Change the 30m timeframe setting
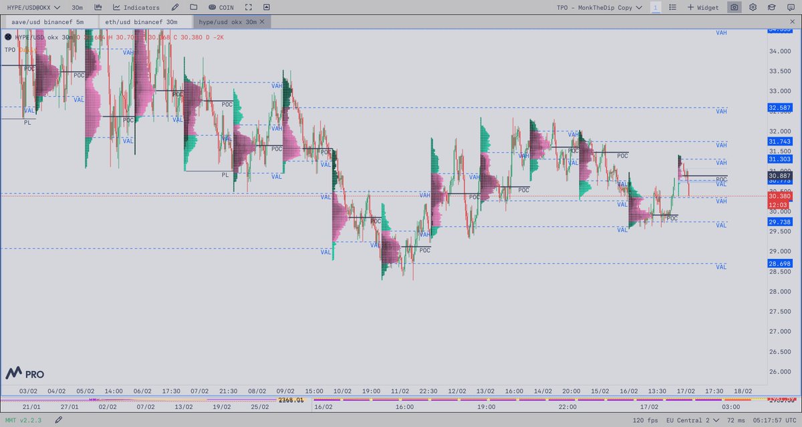Screen dimensions: 802x427 tap(78, 7)
